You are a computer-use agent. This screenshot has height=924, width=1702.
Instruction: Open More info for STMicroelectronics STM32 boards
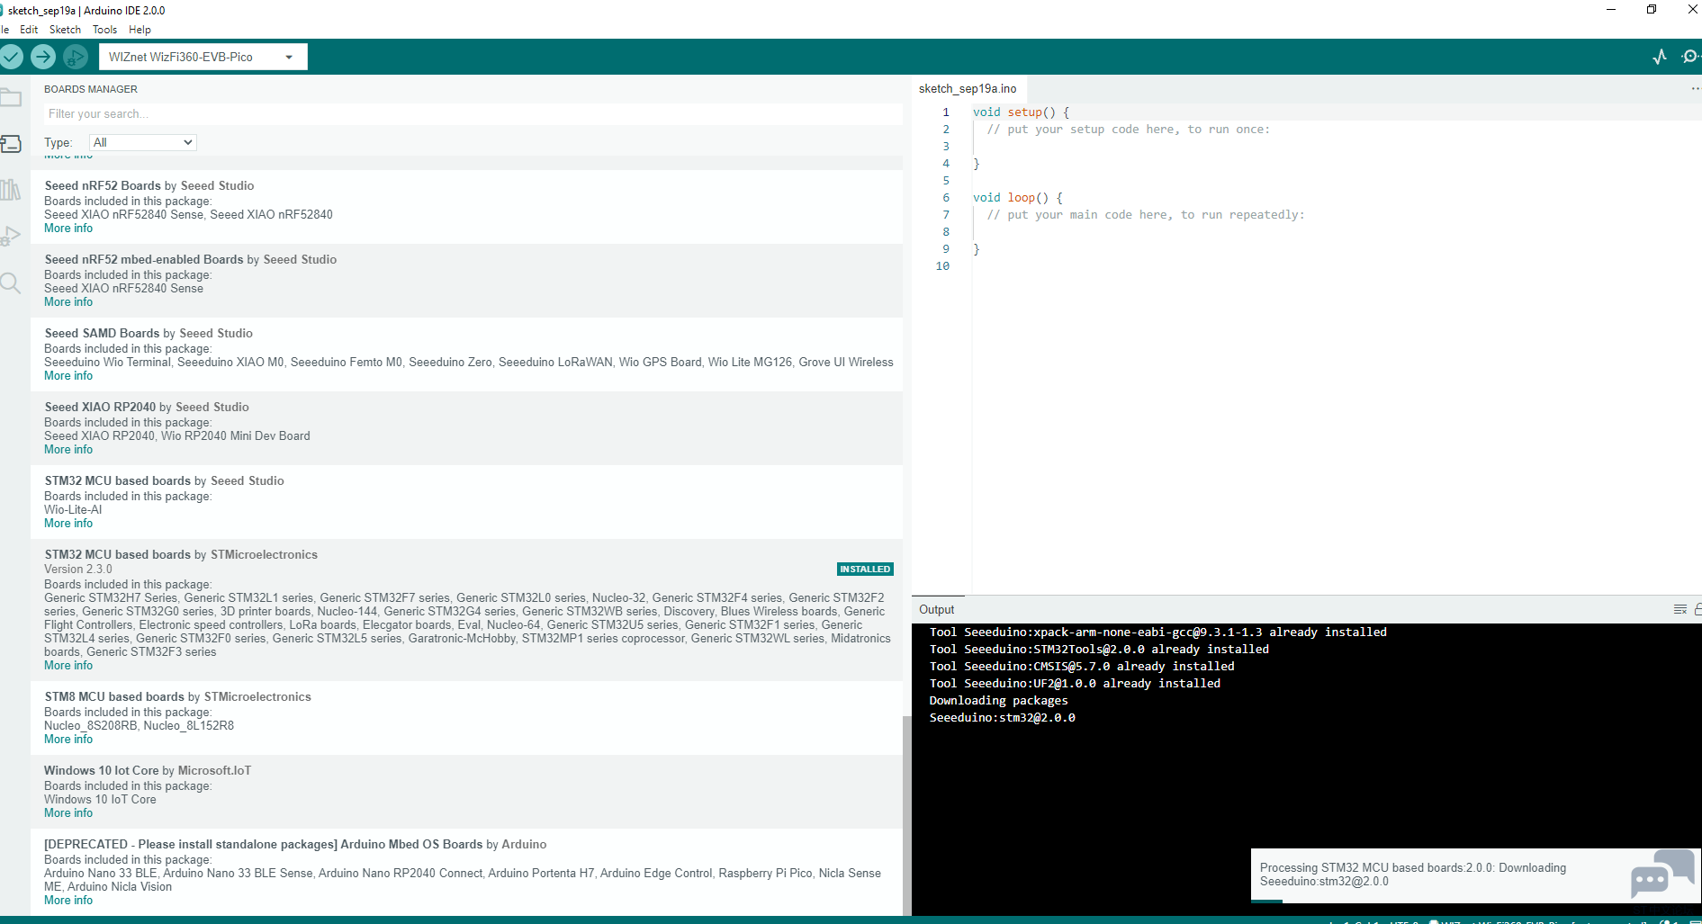click(x=68, y=666)
